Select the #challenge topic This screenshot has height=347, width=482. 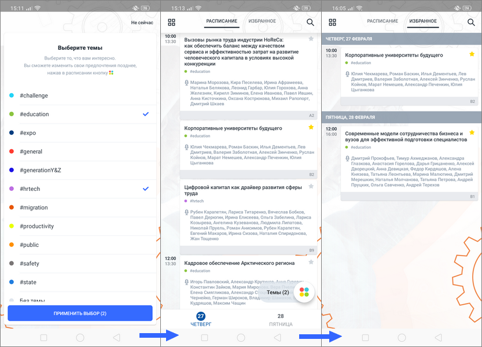point(80,95)
